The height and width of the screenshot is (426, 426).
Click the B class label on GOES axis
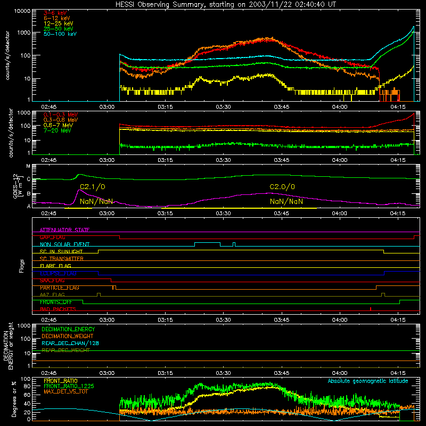click(29, 194)
